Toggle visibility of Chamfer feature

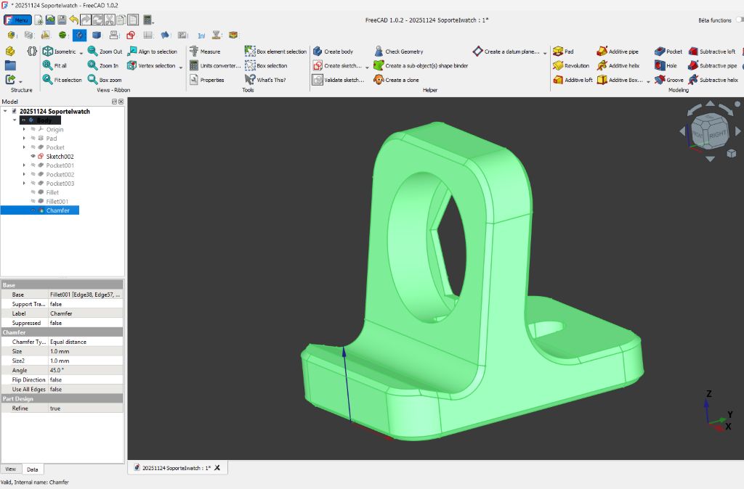[x=33, y=210]
